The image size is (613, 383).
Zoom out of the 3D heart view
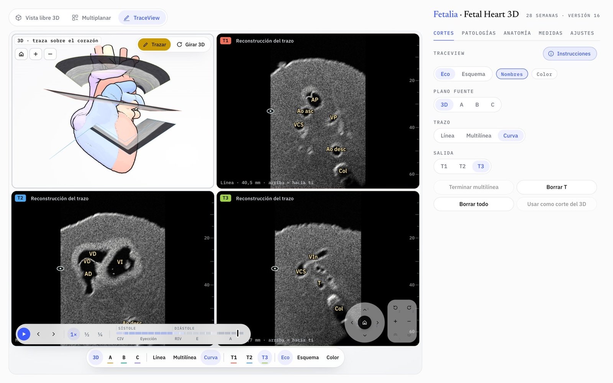coord(50,54)
